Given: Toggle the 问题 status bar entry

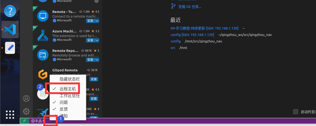Looking at the screenshot, I should [68, 102].
